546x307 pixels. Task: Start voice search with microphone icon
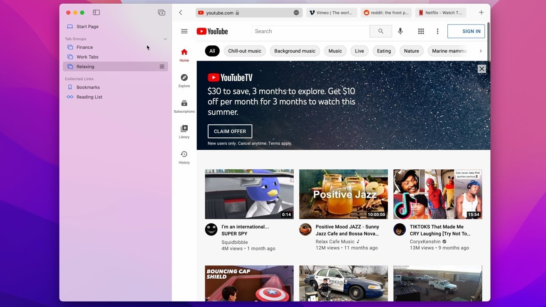(400, 31)
